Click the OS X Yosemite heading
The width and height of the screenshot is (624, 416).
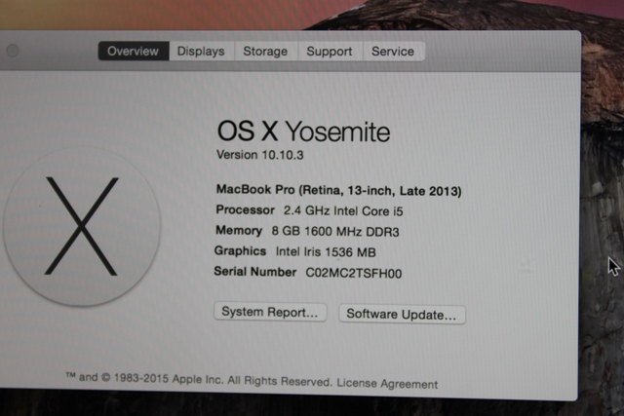click(x=303, y=132)
